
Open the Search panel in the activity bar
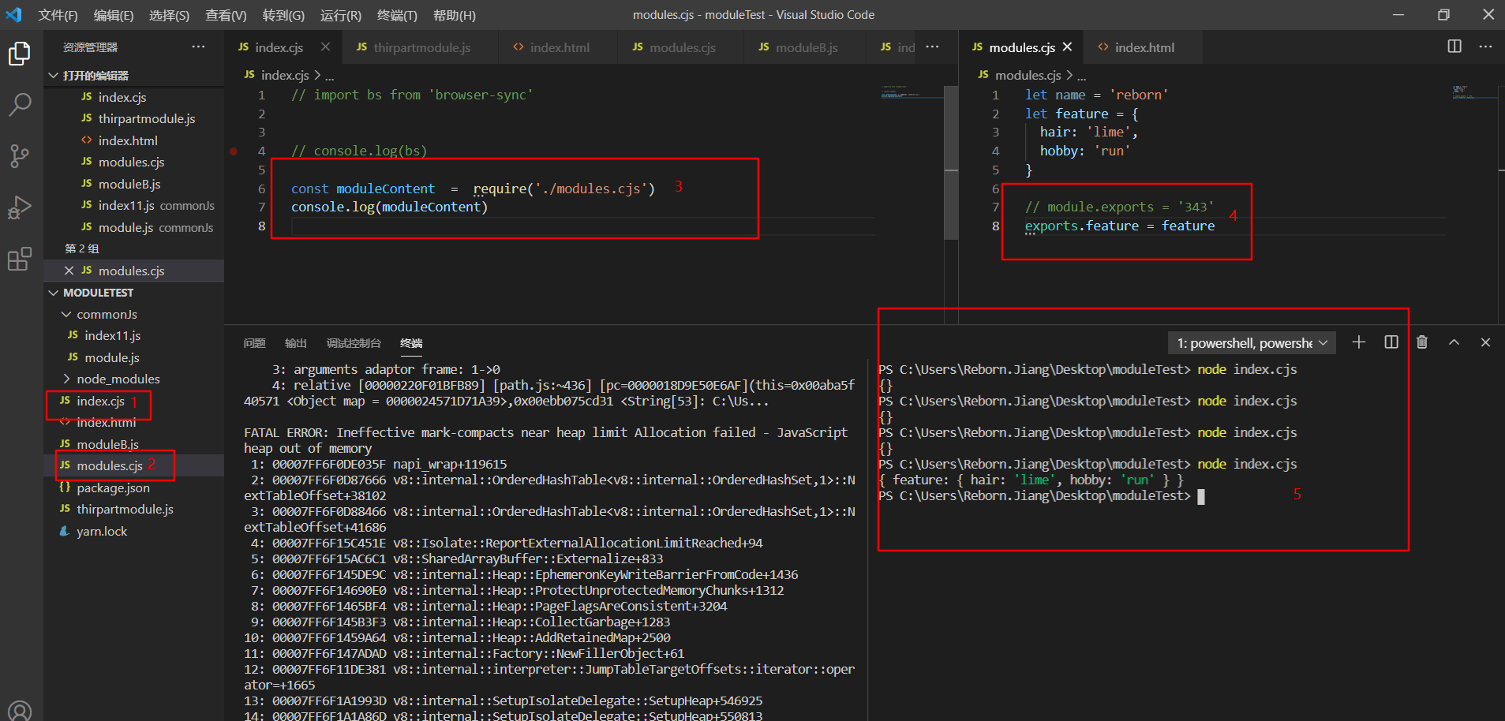coord(20,104)
